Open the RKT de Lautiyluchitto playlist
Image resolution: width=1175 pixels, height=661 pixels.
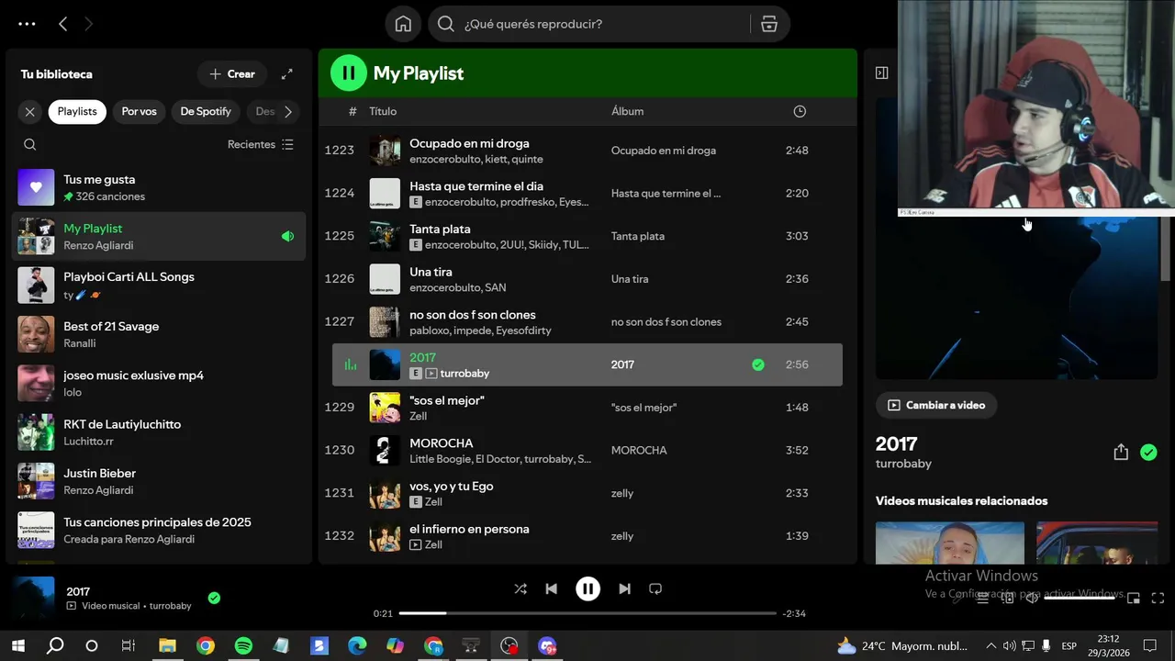click(x=159, y=432)
